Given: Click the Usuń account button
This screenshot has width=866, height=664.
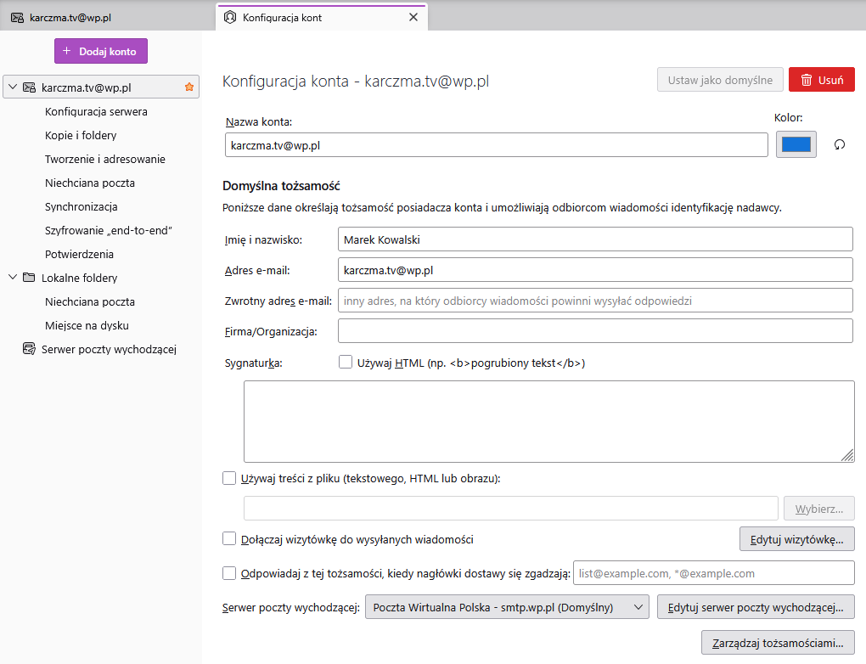Looking at the screenshot, I should tap(821, 80).
